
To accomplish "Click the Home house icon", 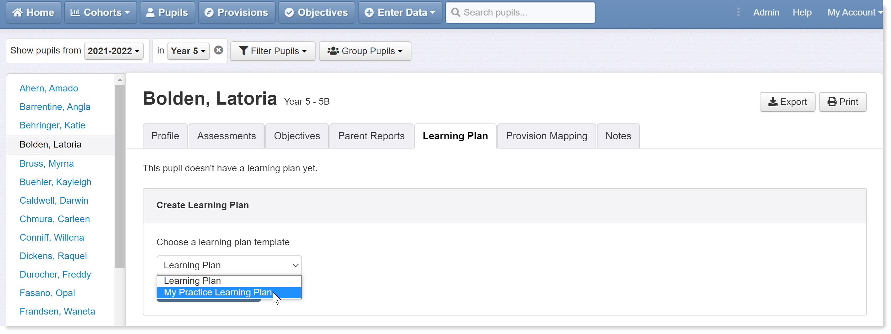I will tap(17, 13).
